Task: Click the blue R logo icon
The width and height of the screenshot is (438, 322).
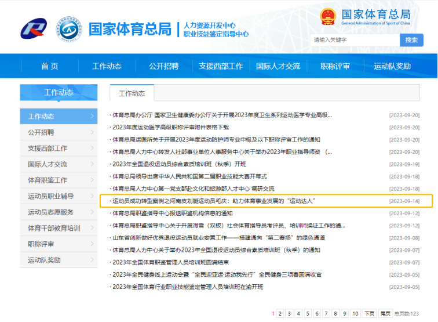Action: (34, 28)
